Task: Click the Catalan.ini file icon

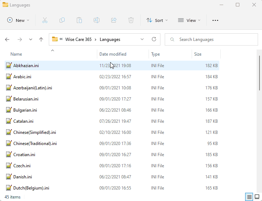Action: pos(9,121)
